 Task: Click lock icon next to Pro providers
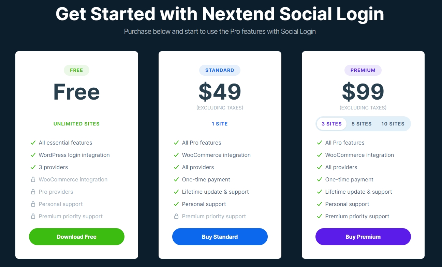click(33, 192)
